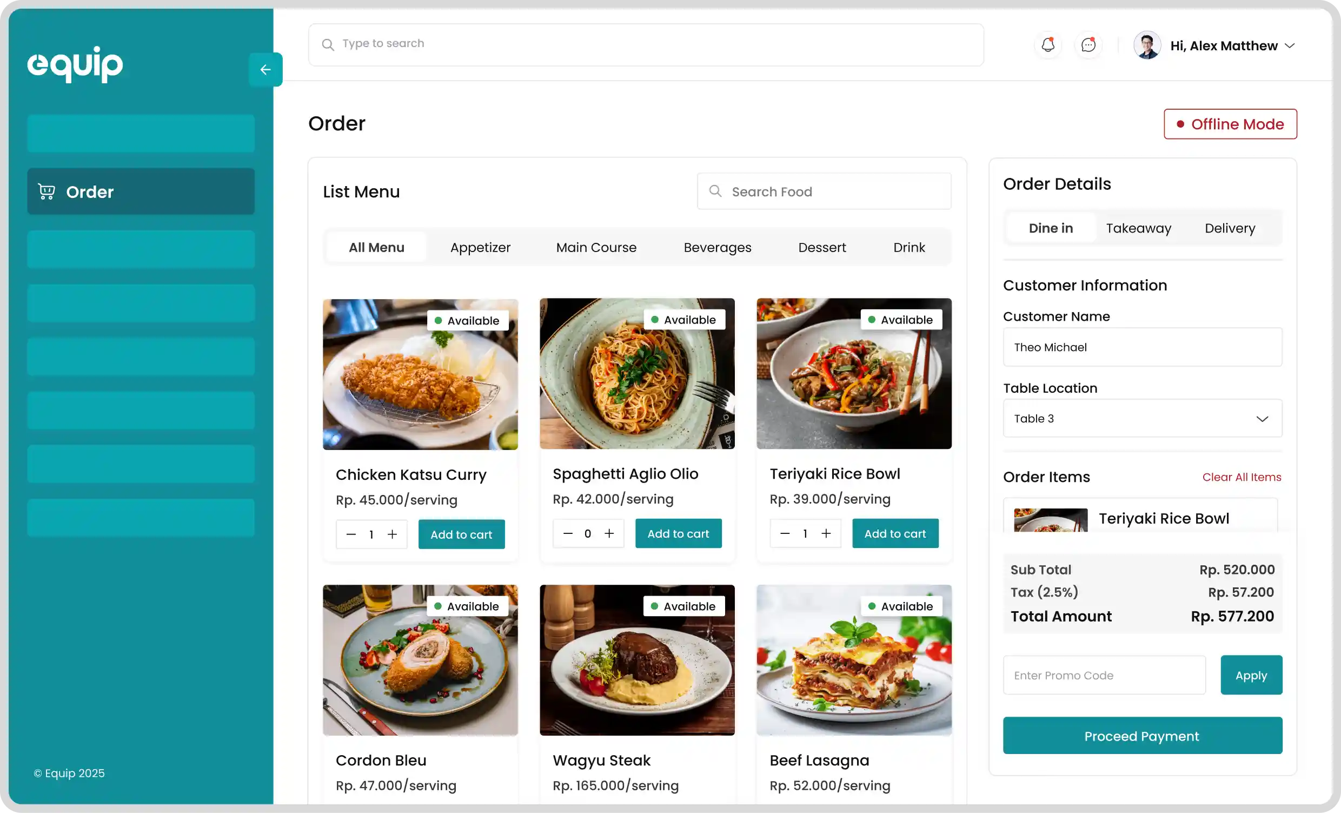Choose the Delivery order type
The image size is (1341, 813).
(x=1230, y=228)
